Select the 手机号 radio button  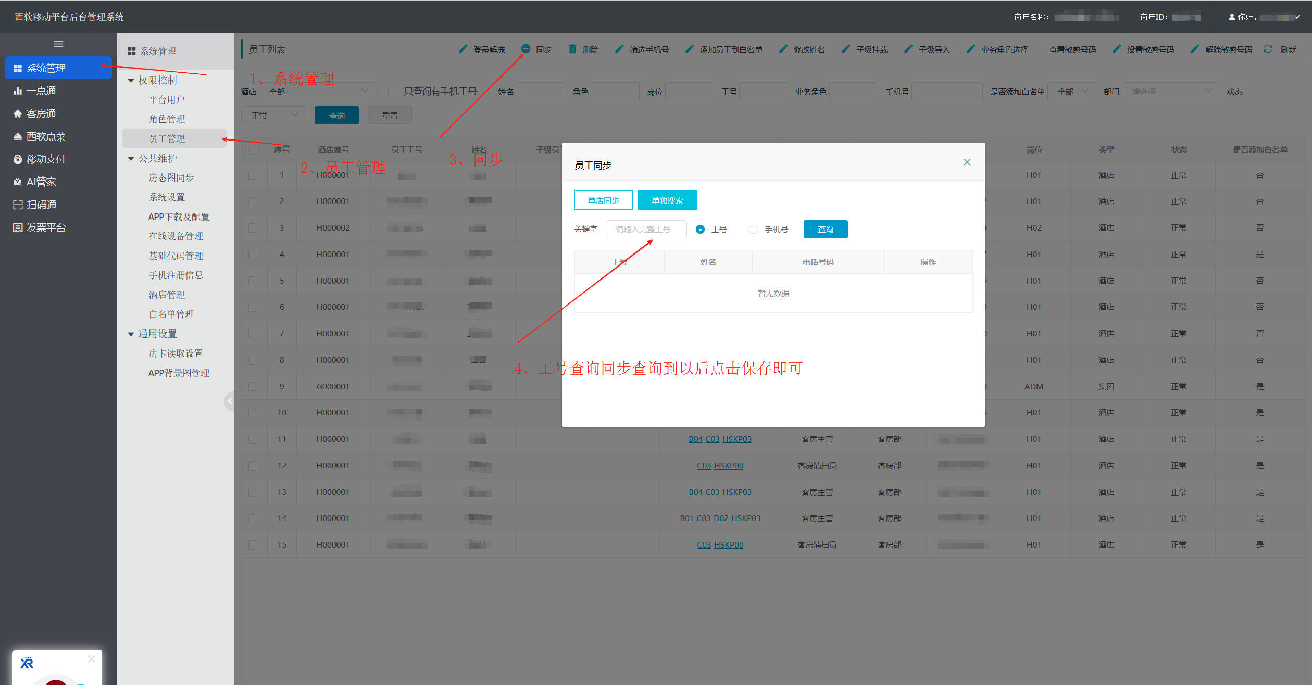[x=753, y=229]
